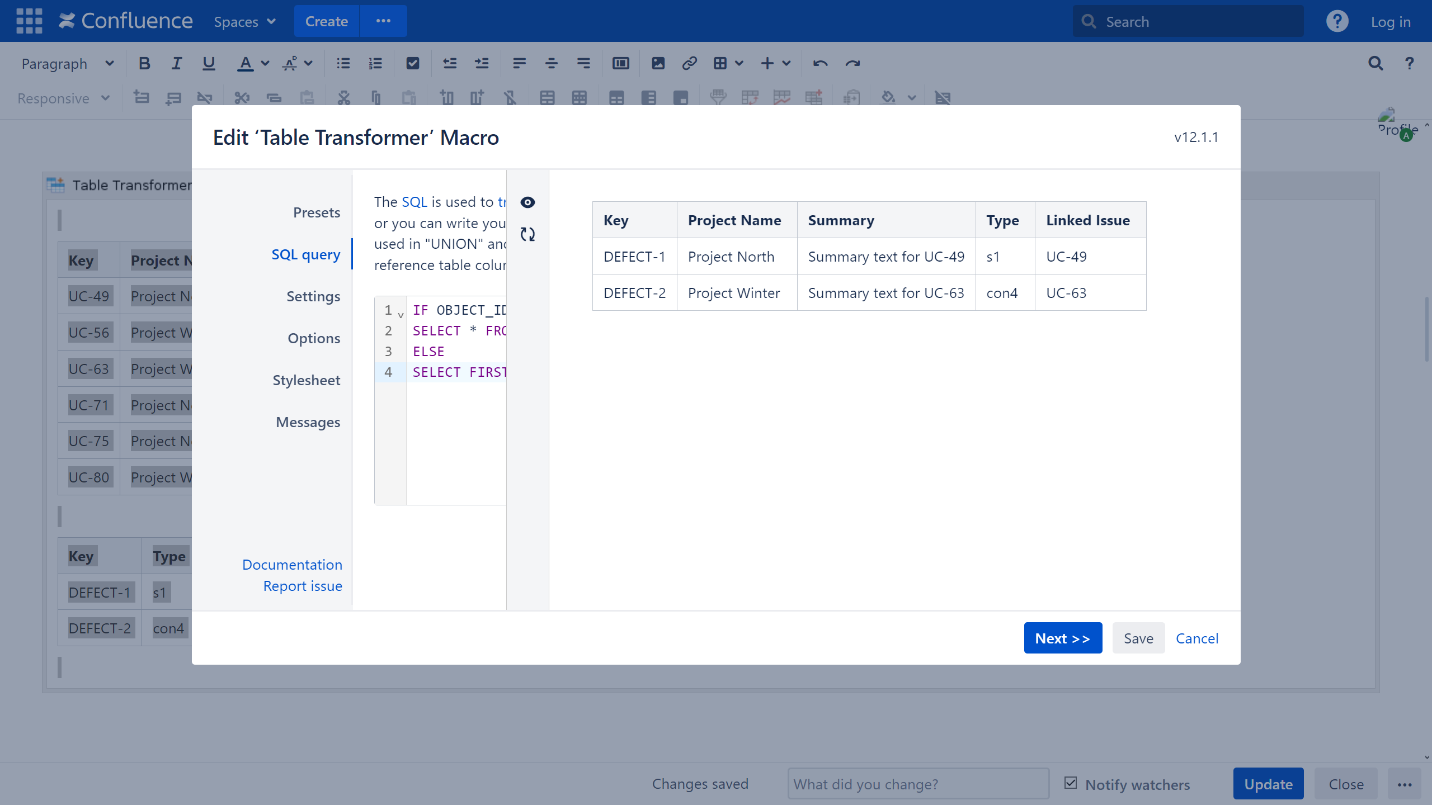Image resolution: width=1432 pixels, height=805 pixels.
Task: Open the text color picker arrow
Action: click(x=265, y=64)
